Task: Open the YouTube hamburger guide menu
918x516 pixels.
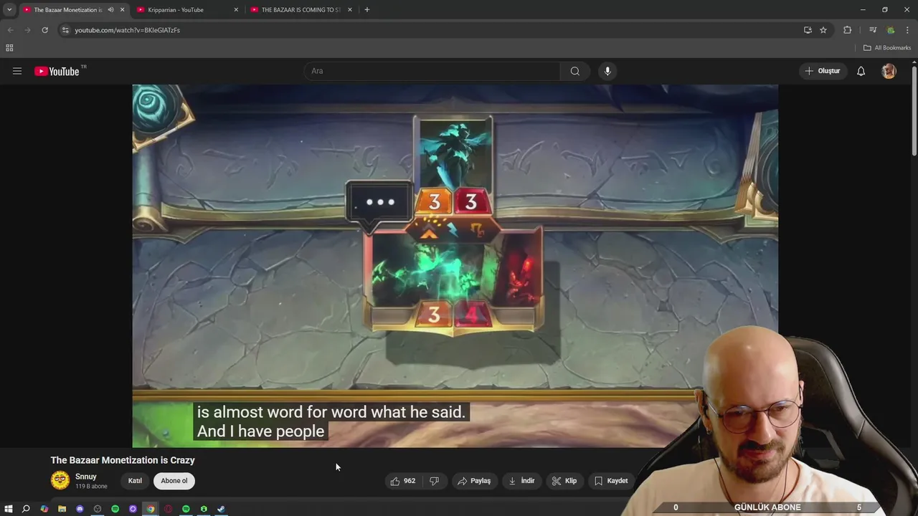Action: pos(17,71)
